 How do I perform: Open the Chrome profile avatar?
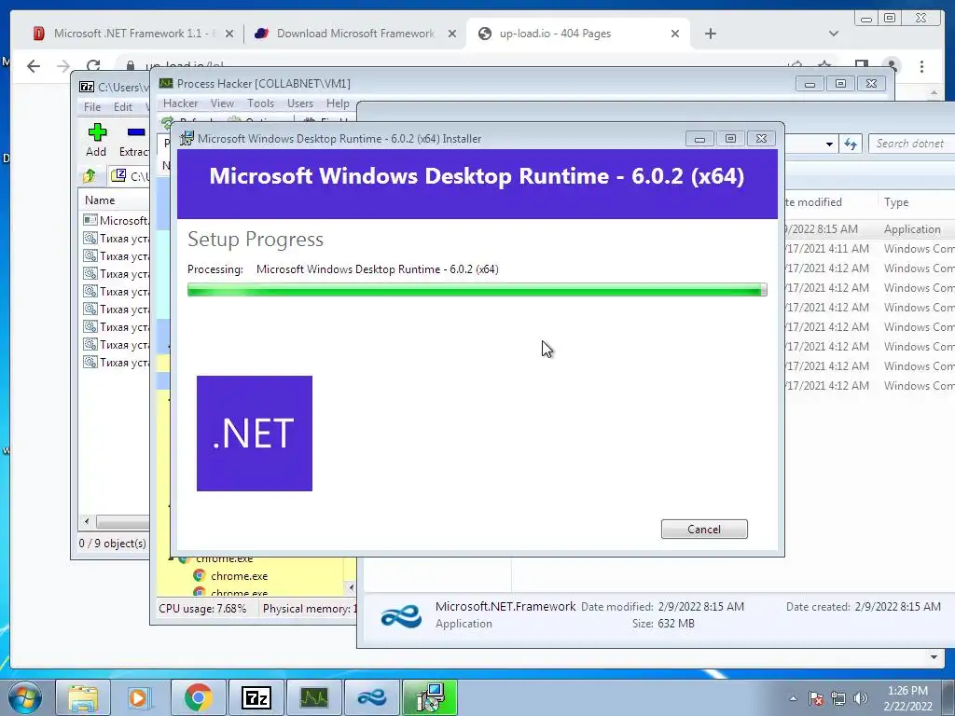click(892, 65)
